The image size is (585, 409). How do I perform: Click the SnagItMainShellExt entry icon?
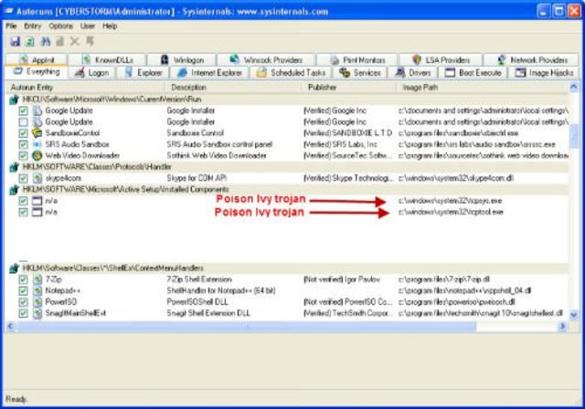pos(37,313)
